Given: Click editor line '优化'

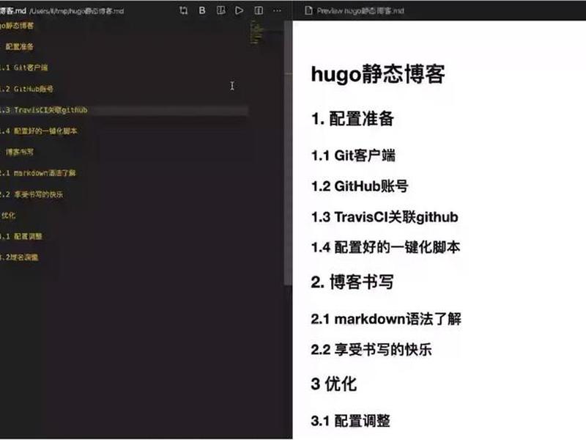Looking at the screenshot, I should tap(8, 215).
